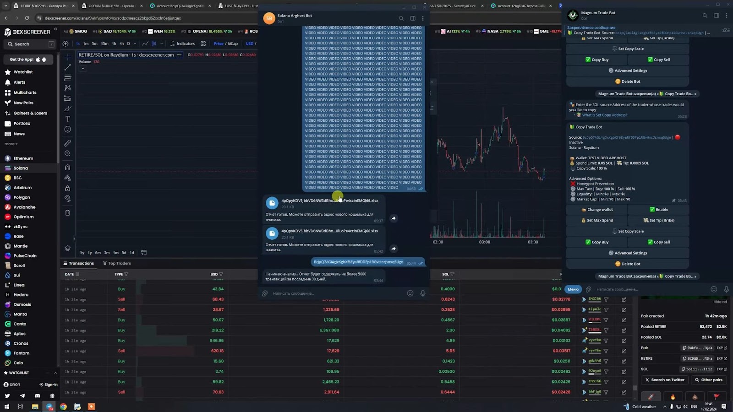Toggle the Copy Buy checkbox button
733x412 pixels.
pyautogui.click(x=597, y=242)
